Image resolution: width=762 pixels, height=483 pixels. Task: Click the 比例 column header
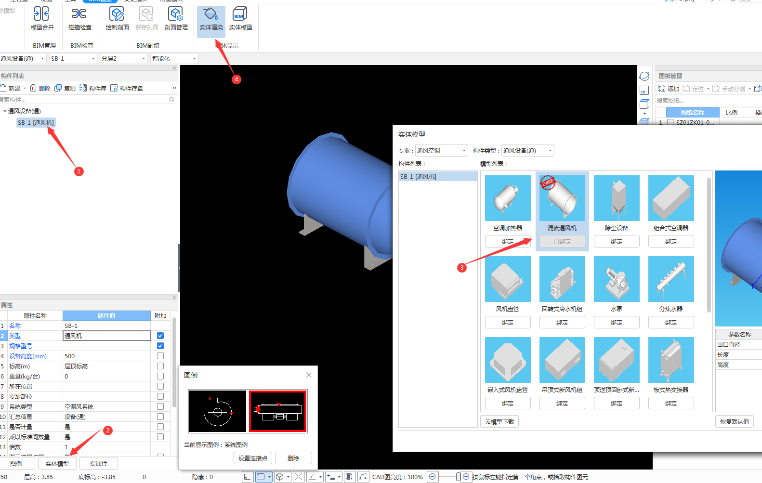pyautogui.click(x=731, y=112)
